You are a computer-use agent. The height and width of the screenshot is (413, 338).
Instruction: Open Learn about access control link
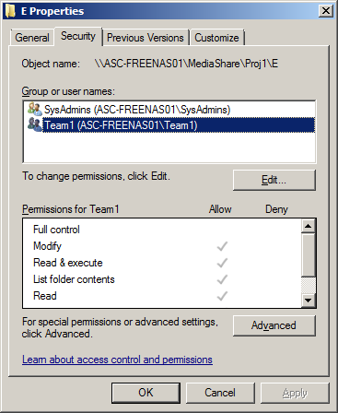[x=117, y=360]
